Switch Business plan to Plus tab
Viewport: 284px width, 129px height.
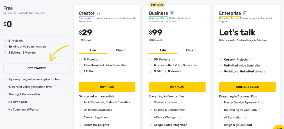click(191, 50)
